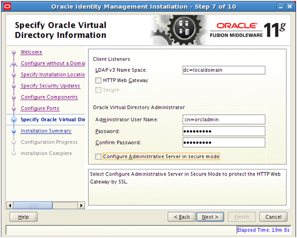
Task: Click scrollbar right arrow in step list
Action: pos(81,205)
